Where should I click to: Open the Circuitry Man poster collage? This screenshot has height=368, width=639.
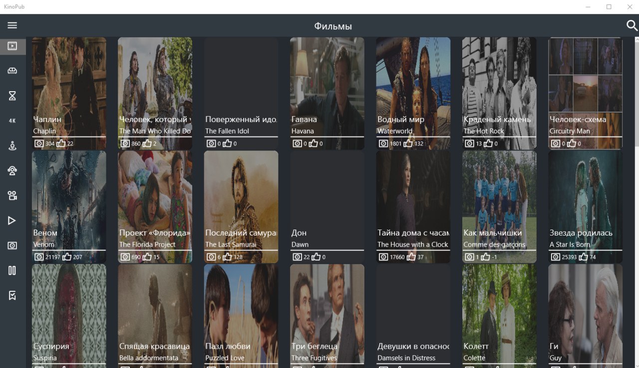point(585,94)
